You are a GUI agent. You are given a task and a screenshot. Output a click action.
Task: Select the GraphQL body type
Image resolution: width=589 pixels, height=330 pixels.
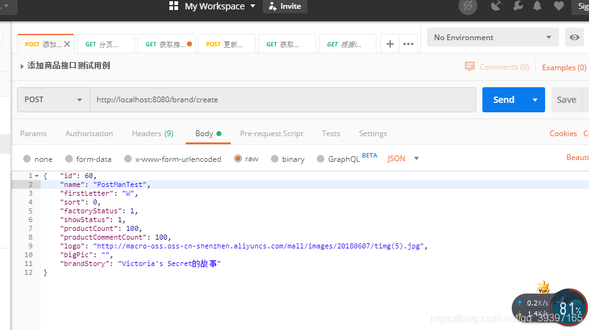coord(321,159)
